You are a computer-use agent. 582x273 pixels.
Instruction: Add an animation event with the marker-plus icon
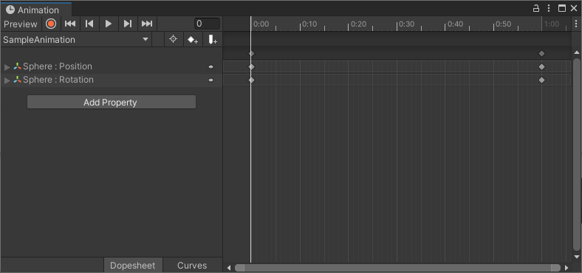coord(212,39)
